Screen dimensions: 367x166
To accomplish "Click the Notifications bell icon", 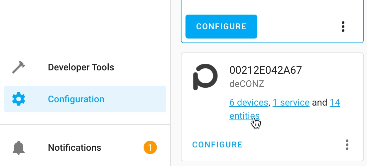I will tap(19, 147).
